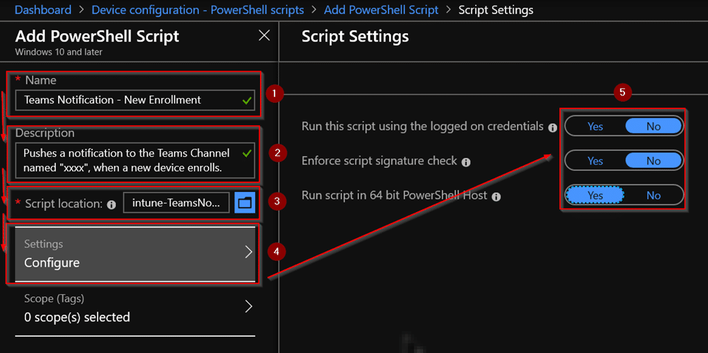Open Device configuration - PowerShell scripts breadcrumb

click(x=198, y=10)
